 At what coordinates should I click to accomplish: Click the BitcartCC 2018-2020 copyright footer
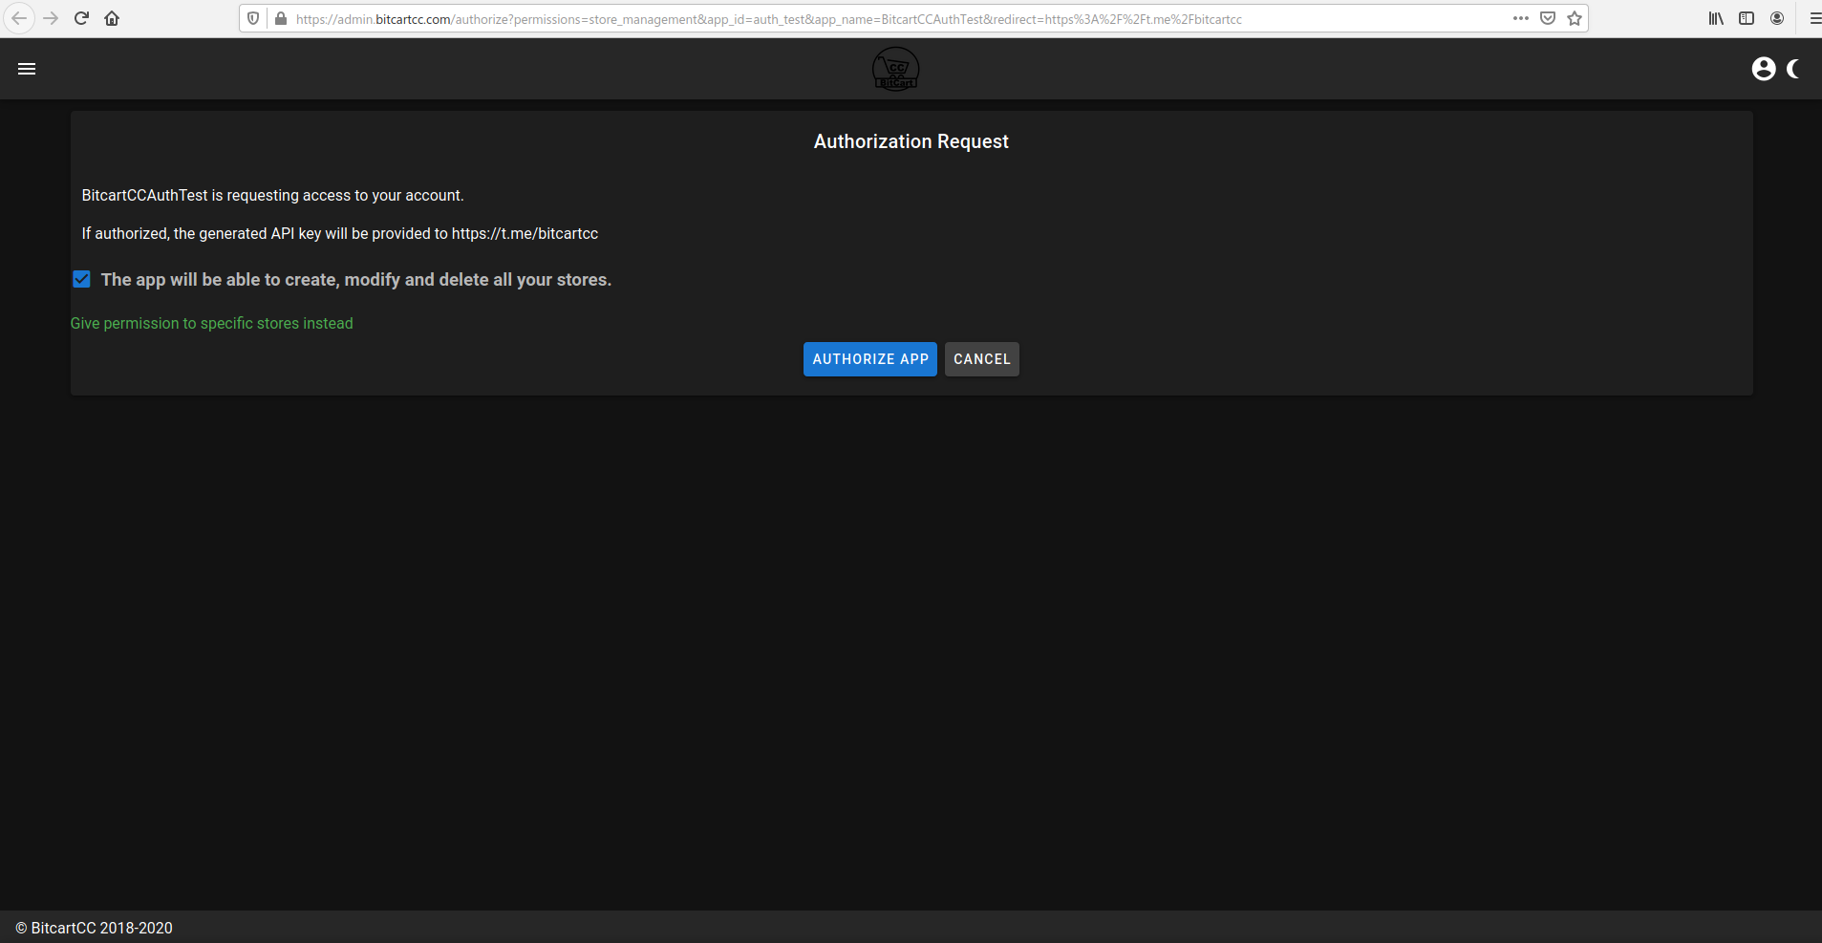(95, 928)
